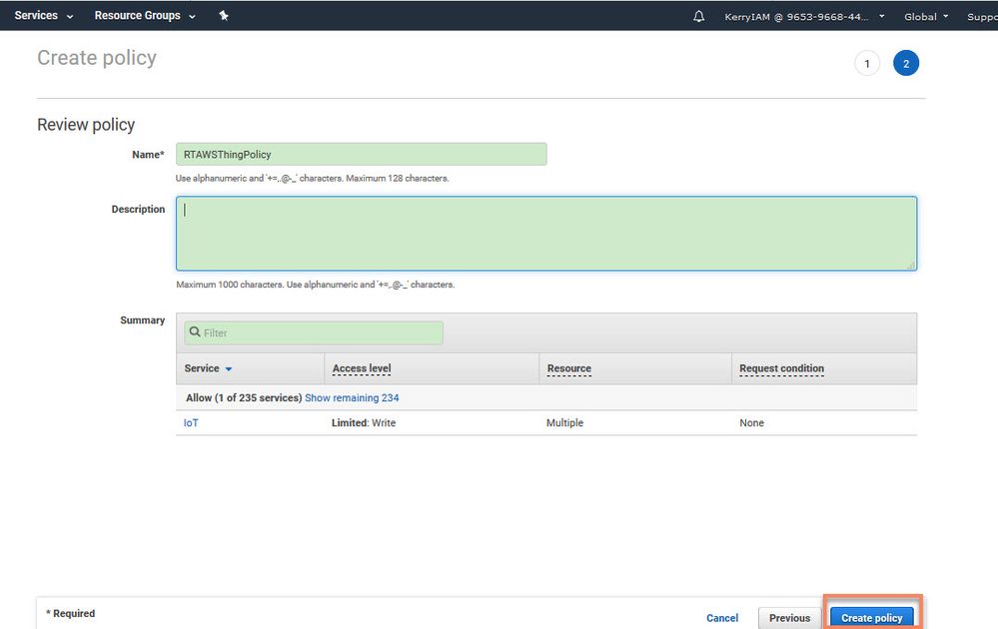Click the Access level column header
The width and height of the screenshot is (998, 629).
pyautogui.click(x=362, y=368)
